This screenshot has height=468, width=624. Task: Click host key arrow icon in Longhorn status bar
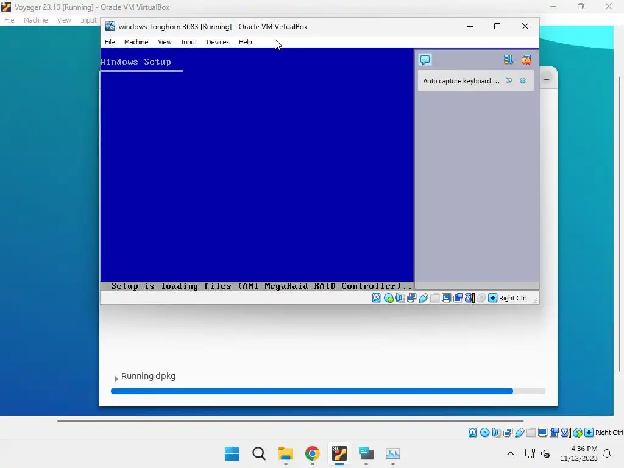(x=492, y=298)
